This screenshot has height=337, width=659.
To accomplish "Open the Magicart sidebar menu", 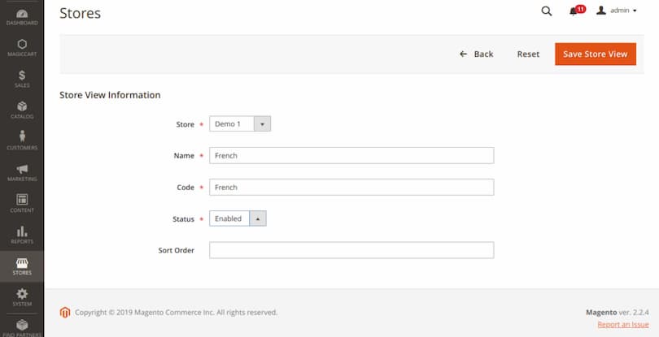I will 22,48.
